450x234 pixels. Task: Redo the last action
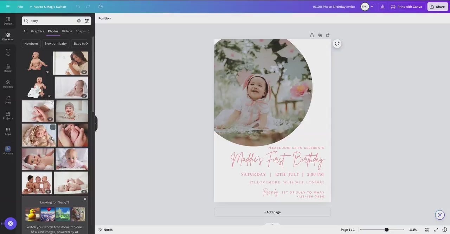point(88,7)
